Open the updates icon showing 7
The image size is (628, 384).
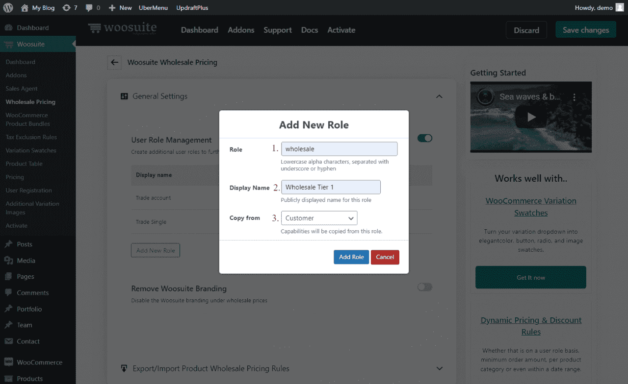(66, 8)
